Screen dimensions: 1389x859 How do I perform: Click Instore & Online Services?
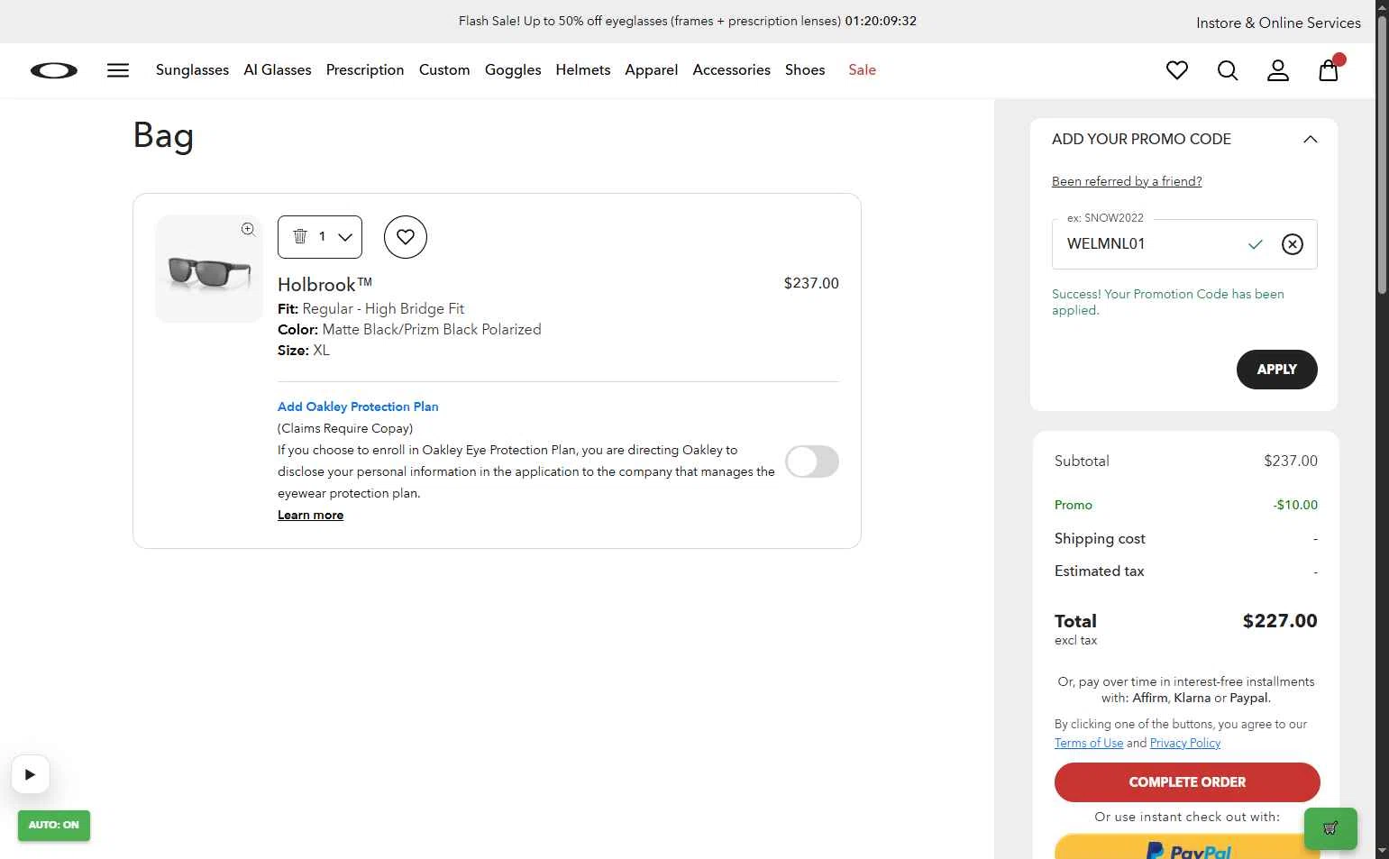(x=1278, y=23)
